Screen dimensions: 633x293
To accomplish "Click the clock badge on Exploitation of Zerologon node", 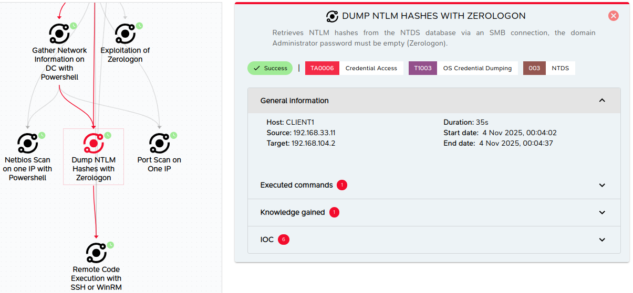I will pyautogui.click(x=139, y=25).
